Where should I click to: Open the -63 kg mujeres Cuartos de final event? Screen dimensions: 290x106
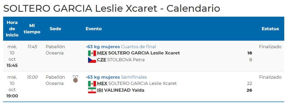(x=121, y=47)
